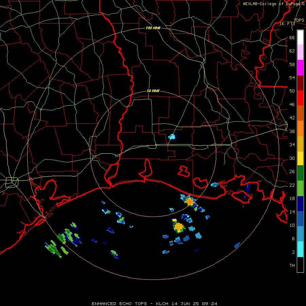Click the light blue 6-10 kft swatch
This screenshot has width=306, height=306.
tap(300, 234)
